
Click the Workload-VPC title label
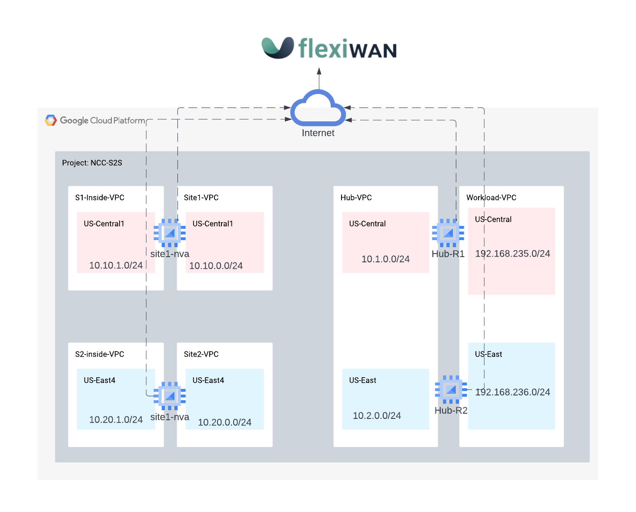pos(491,197)
